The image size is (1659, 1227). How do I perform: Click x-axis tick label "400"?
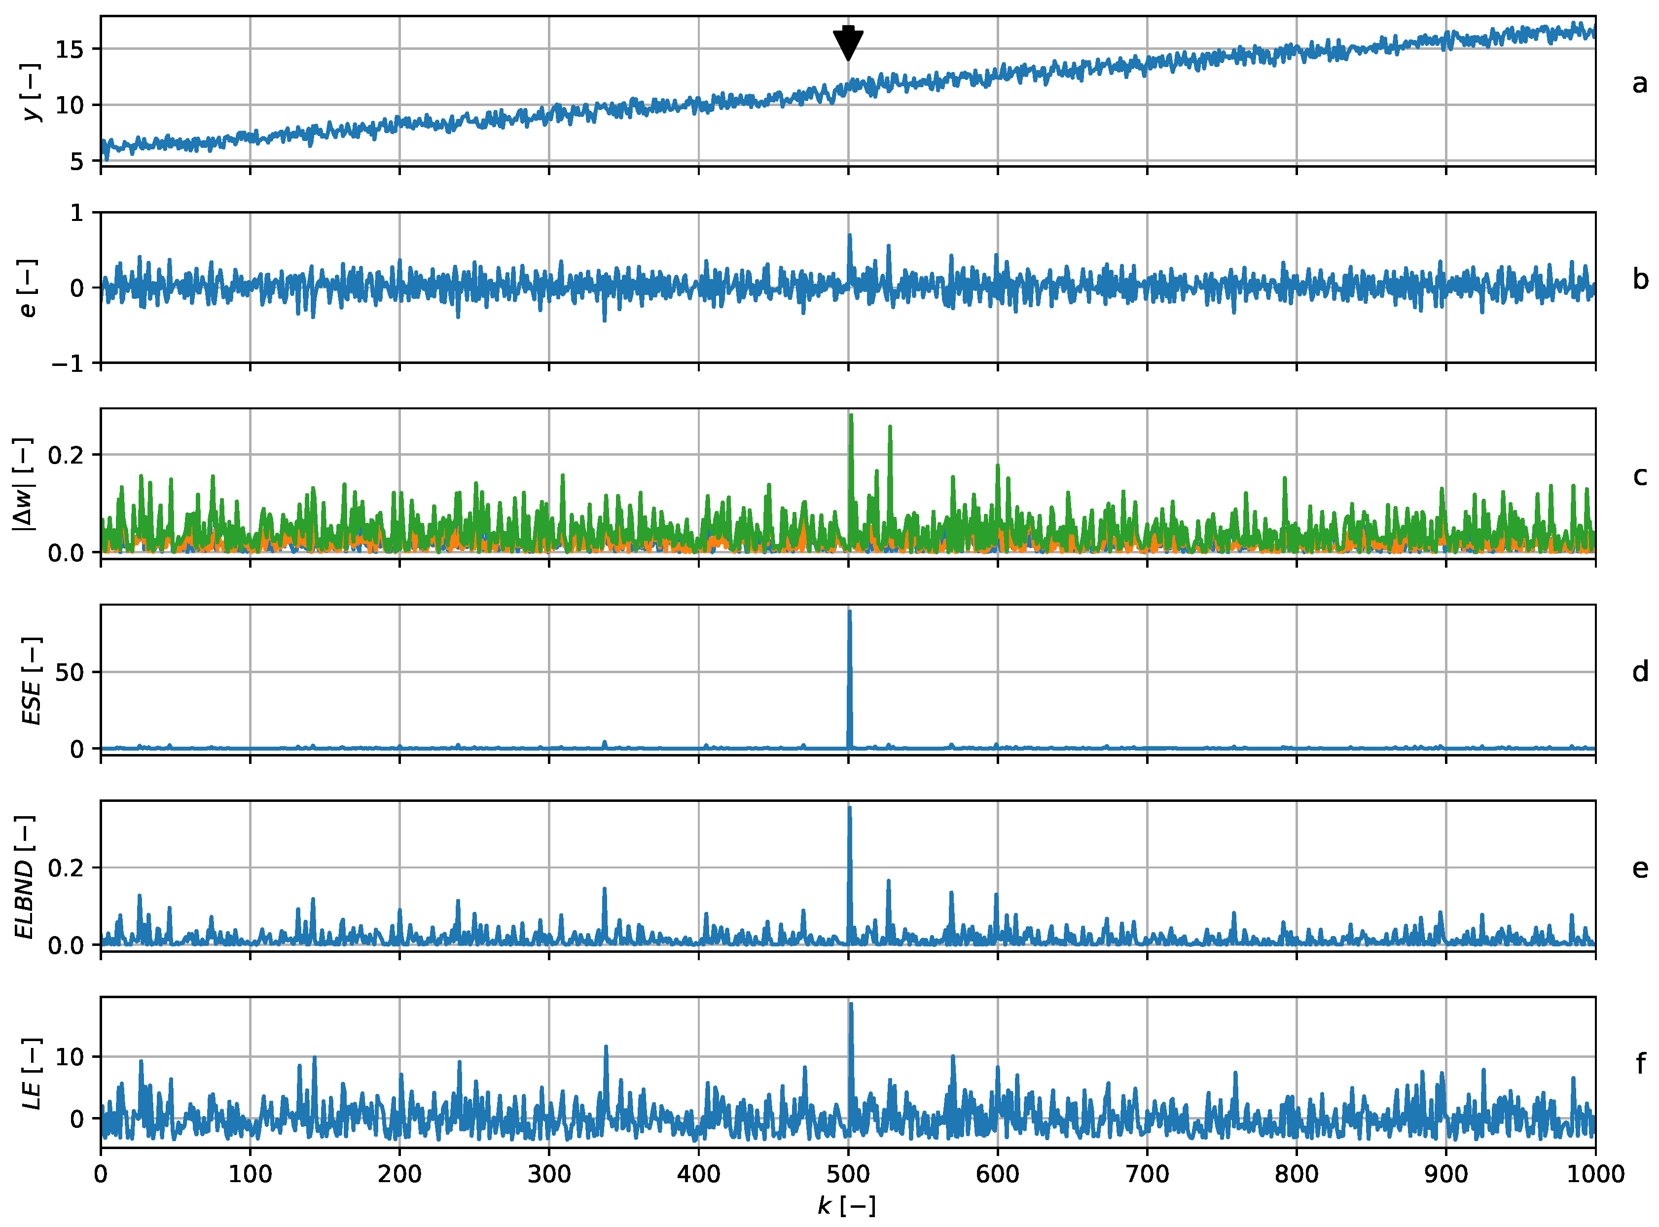[x=699, y=1174]
